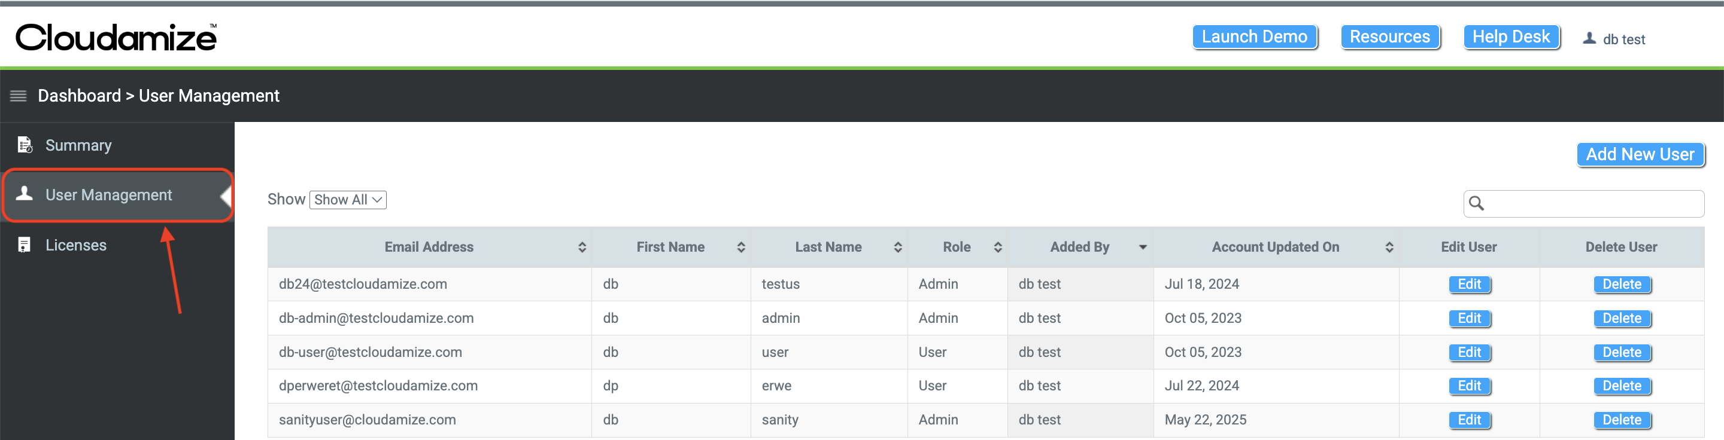
Task: Open User Management in the sidebar
Action: [108, 195]
